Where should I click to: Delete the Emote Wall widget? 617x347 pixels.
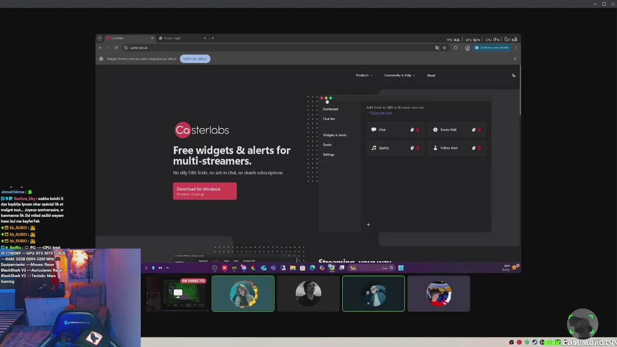480,130
